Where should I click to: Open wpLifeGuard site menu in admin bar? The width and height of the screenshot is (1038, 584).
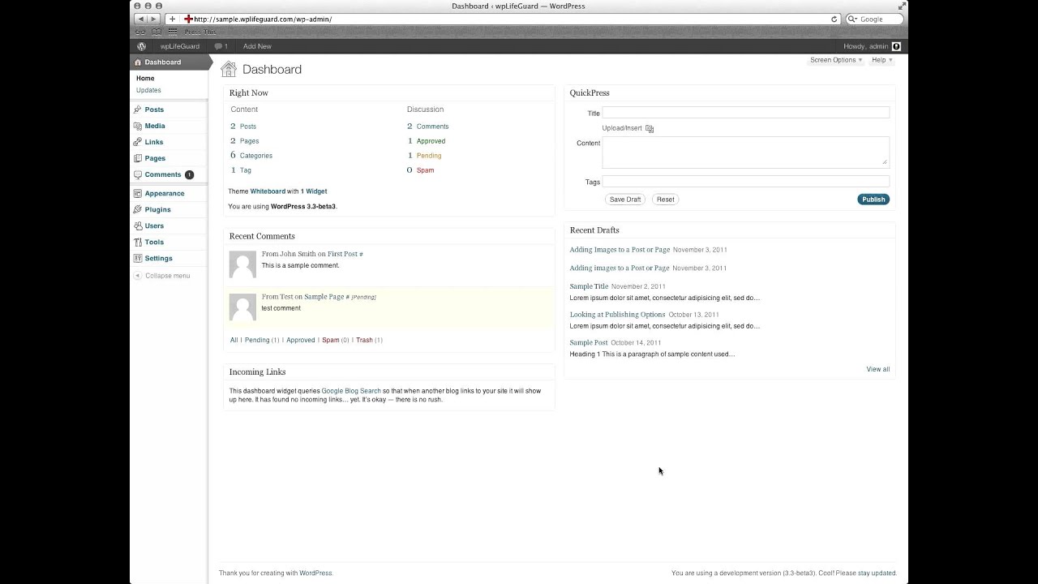point(179,46)
